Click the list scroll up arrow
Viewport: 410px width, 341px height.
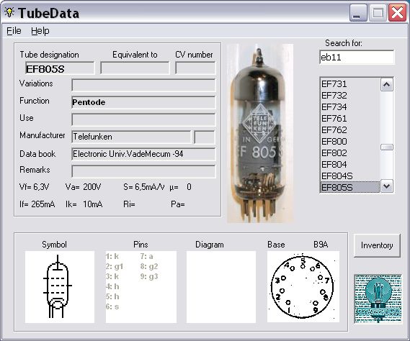pos(387,85)
